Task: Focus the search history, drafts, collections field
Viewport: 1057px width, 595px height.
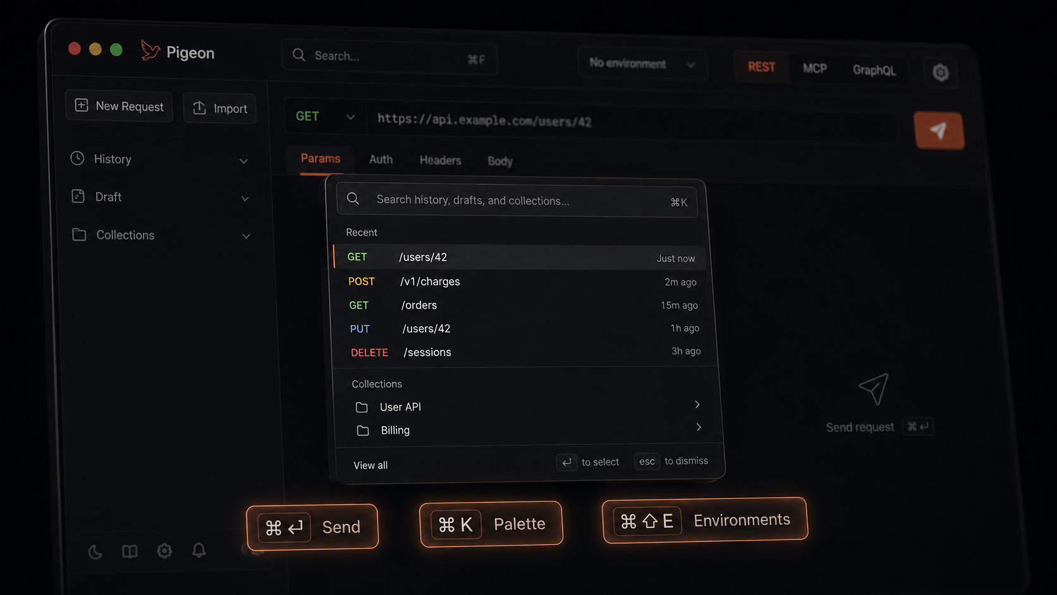Action: point(517,200)
